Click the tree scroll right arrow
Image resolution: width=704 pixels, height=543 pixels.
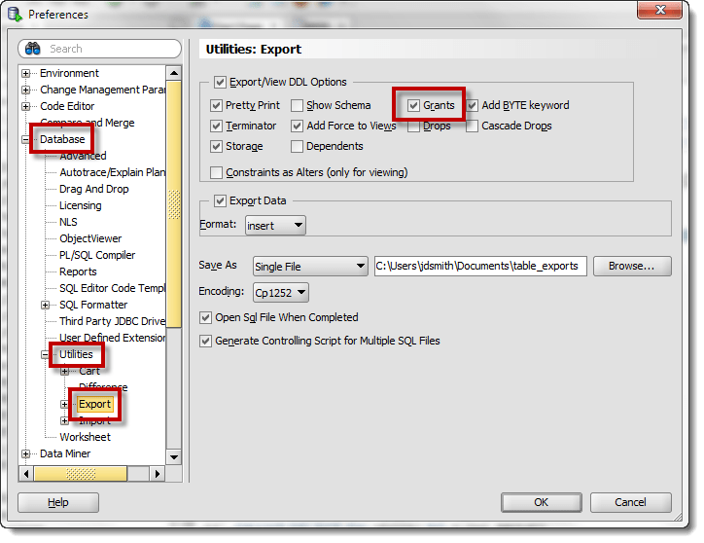click(157, 474)
